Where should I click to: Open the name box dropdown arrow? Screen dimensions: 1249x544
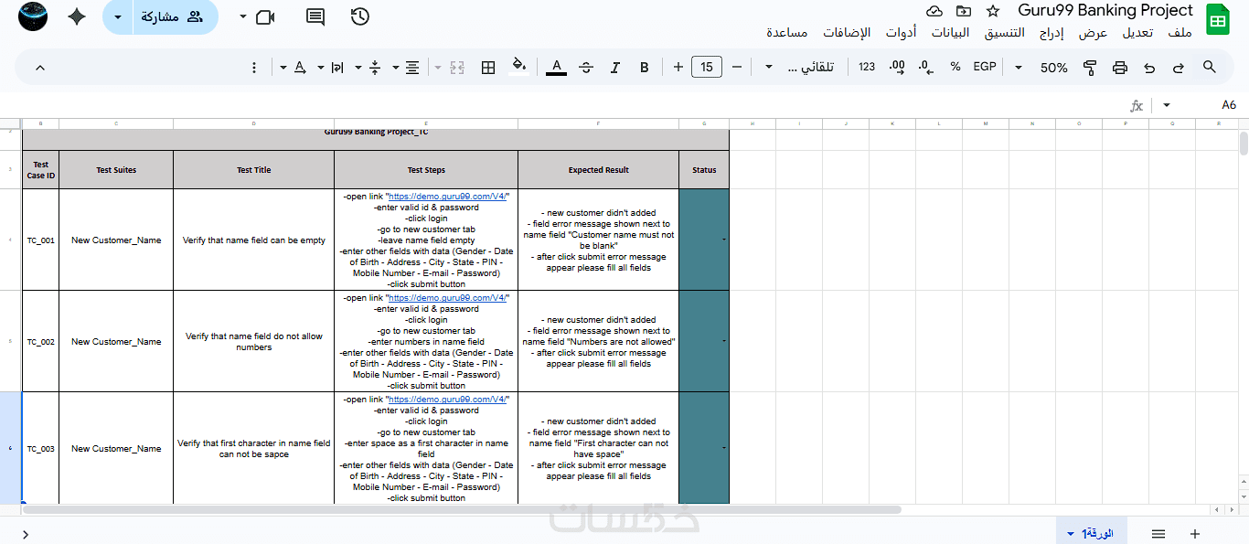(1167, 106)
